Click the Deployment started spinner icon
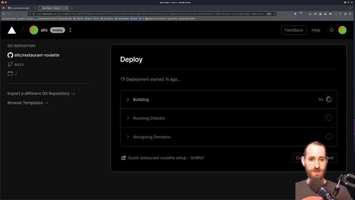The width and height of the screenshot is (355, 200). click(123, 79)
